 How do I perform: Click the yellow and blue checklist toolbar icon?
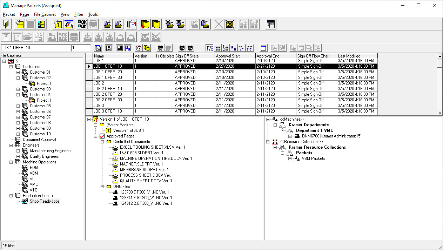click(x=41, y=24)
